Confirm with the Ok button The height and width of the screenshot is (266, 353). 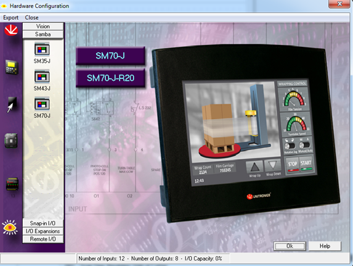point(290,246)
